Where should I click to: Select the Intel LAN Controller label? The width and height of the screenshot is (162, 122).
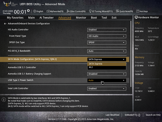pyautogui.click(x=18, y=88)
